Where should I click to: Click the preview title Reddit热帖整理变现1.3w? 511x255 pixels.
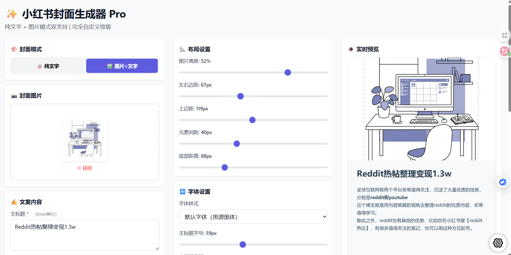[x=404, y=174]
